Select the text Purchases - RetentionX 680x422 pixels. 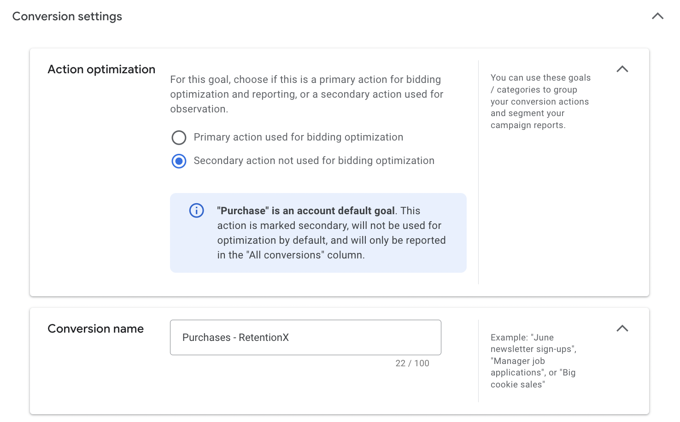236,337
